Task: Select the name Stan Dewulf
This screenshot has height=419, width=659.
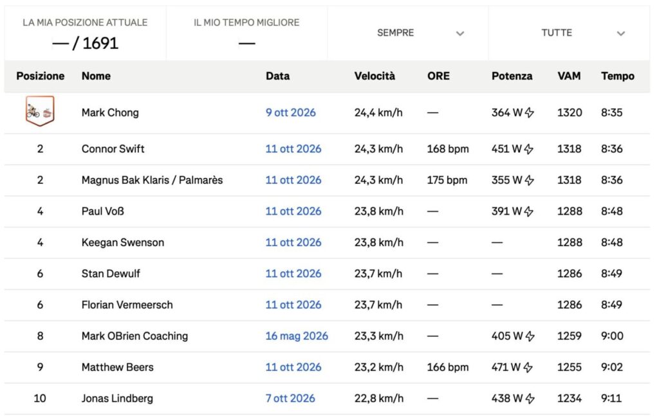Action: 111,274
